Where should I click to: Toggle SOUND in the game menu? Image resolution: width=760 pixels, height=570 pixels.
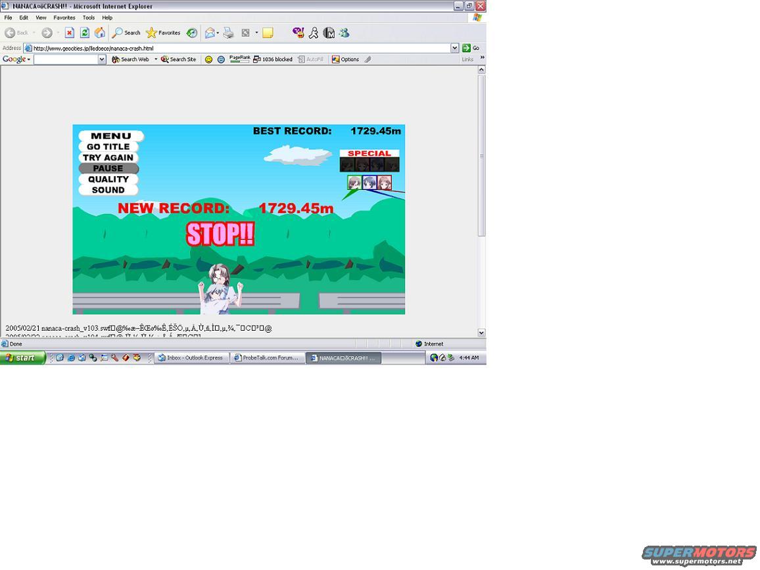[x=108, y=190]
